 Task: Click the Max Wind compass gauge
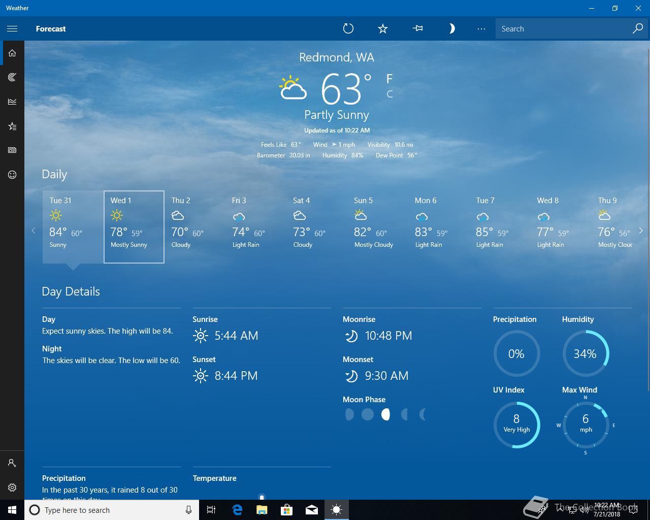tap(586, 425)
